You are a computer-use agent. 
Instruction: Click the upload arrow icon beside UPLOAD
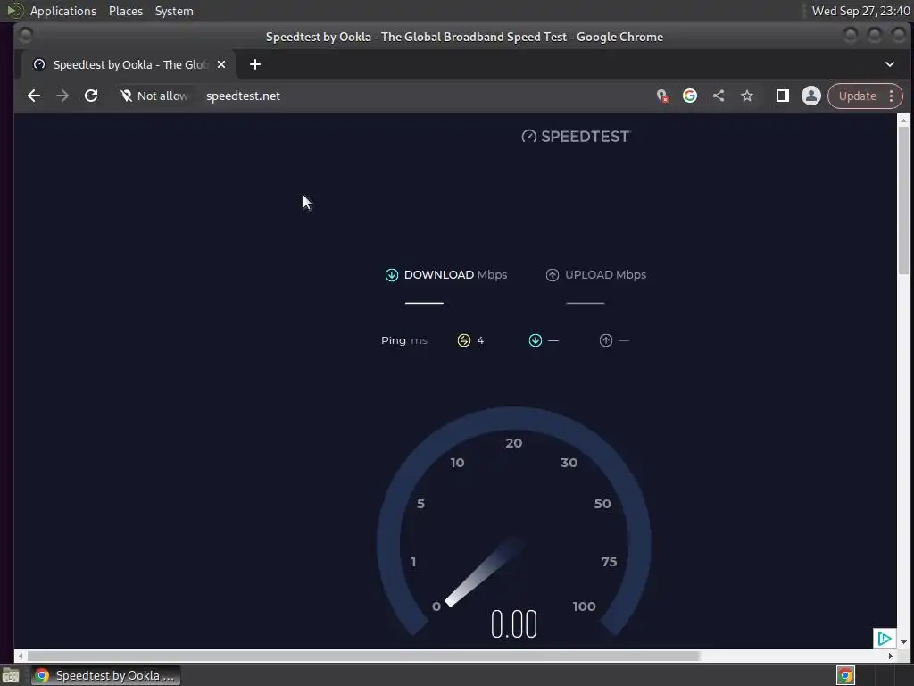tap(552, 275)
